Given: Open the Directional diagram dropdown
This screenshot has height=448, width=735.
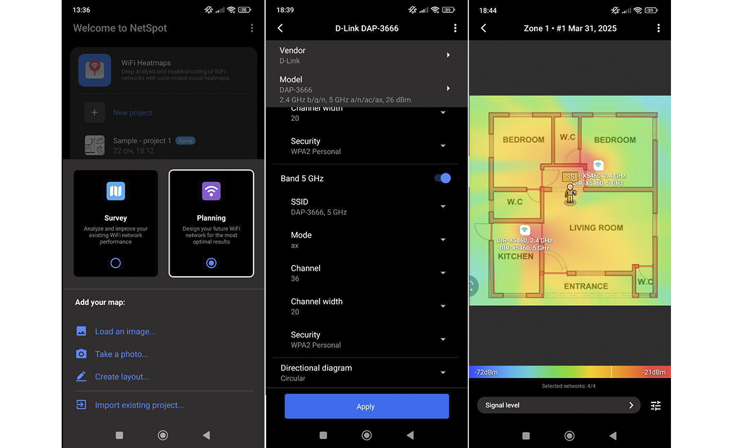Looking at the screenshot, I should [x=442, y=373].
